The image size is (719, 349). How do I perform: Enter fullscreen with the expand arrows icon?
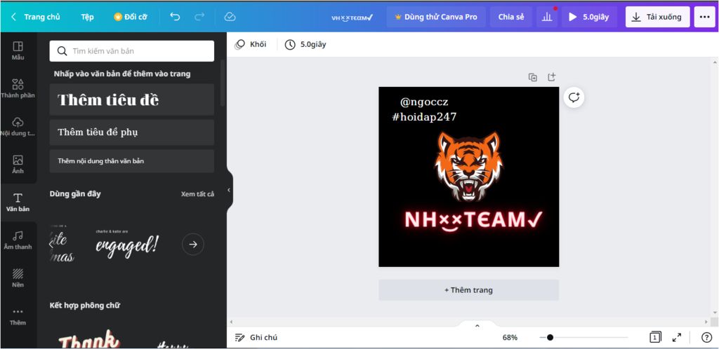tap(677, 338)
